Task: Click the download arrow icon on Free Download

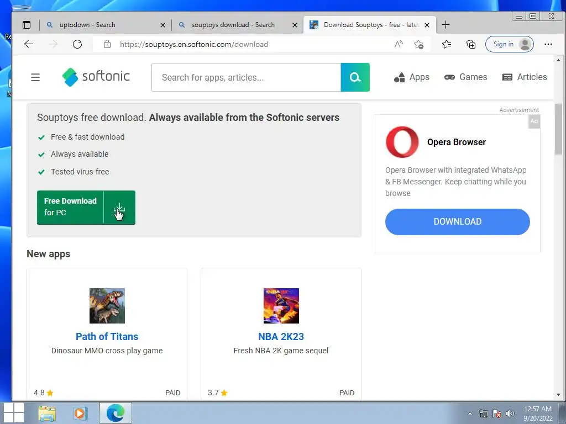Action: coord(119,208)
